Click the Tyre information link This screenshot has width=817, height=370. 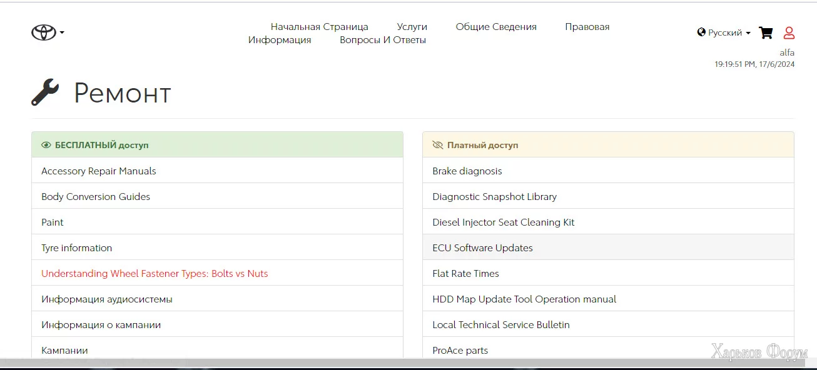(77, 248)
